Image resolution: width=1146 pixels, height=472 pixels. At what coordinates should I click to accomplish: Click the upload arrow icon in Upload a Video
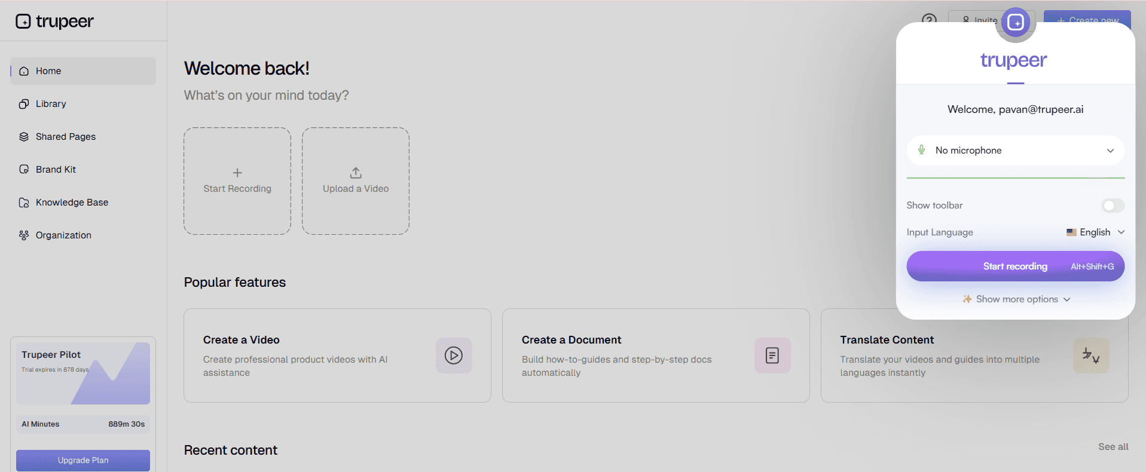pyautogui.click(x=356, y=173)
